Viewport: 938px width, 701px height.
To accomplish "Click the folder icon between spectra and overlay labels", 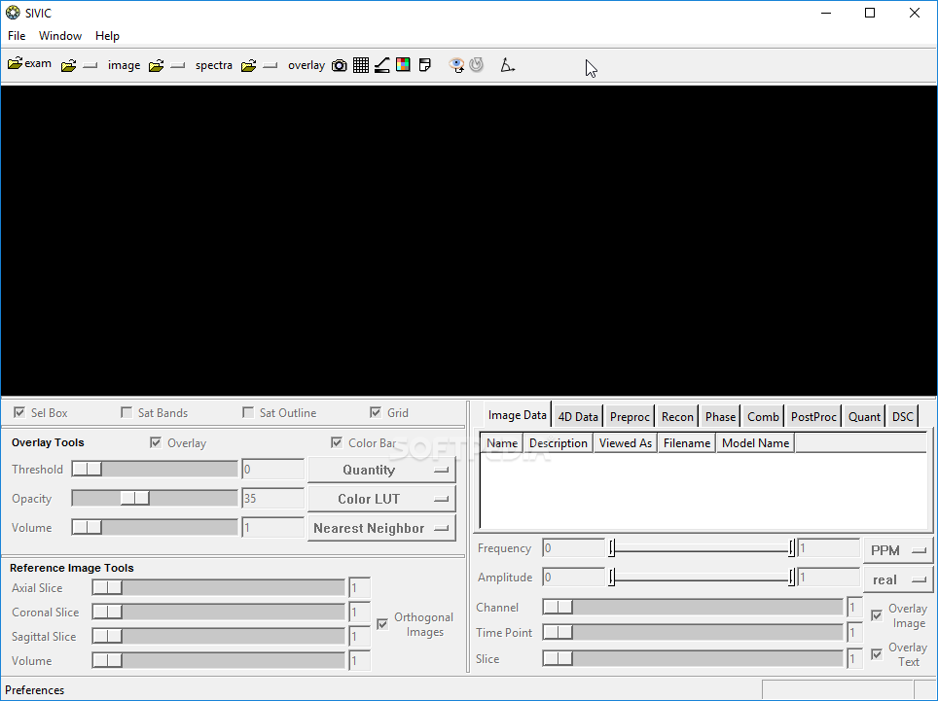I will pos(249,65).
